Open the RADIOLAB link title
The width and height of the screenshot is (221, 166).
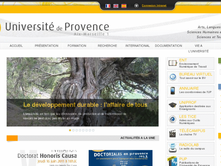[x=189, y=145]
